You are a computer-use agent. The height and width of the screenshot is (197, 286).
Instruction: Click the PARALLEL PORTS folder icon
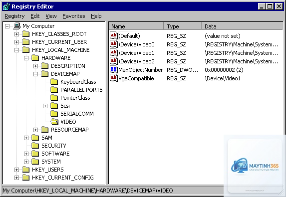point(54,90)
